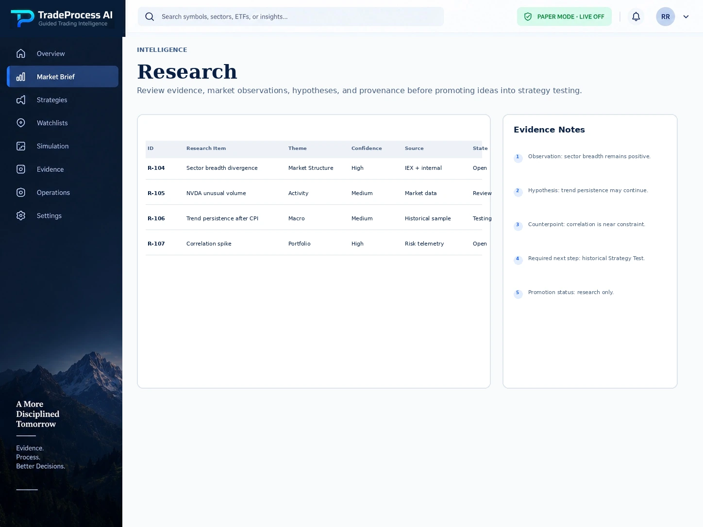Select row ID R-107

[x=156, y=244]
